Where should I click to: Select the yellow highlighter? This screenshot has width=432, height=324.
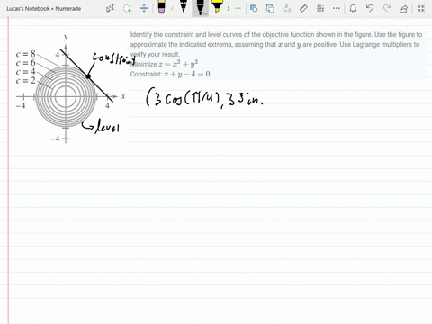pos(217,6)
